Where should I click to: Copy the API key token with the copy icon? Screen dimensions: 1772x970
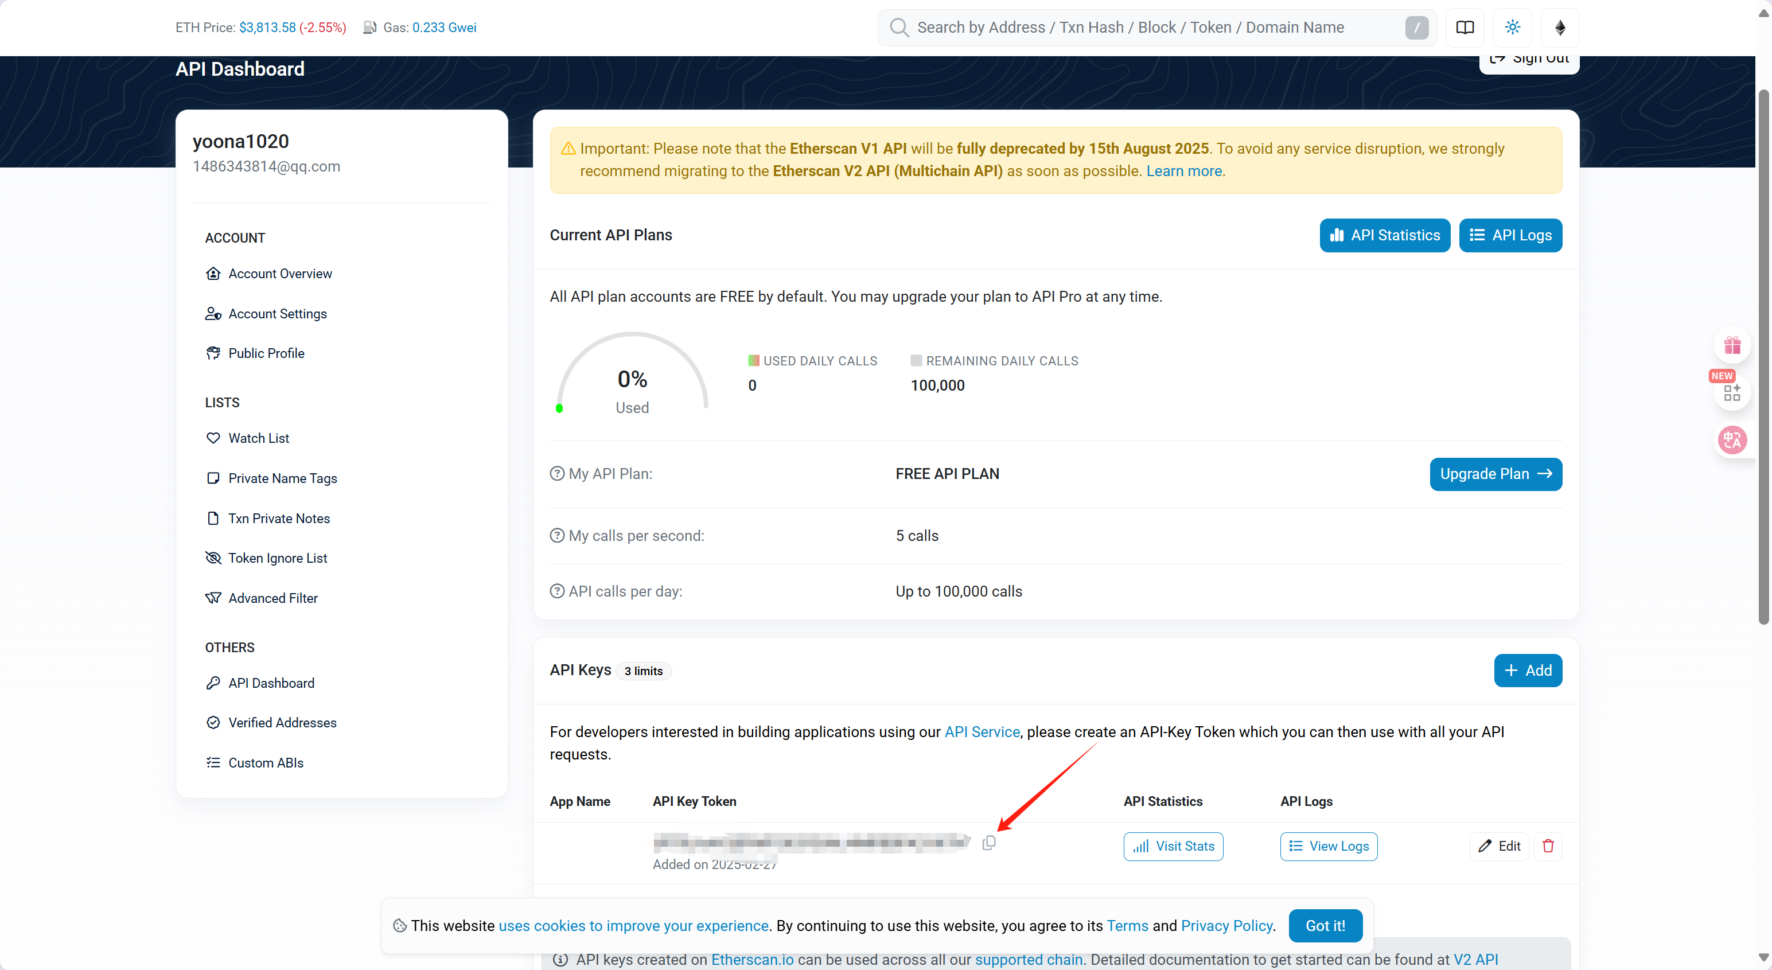[988, 843]
